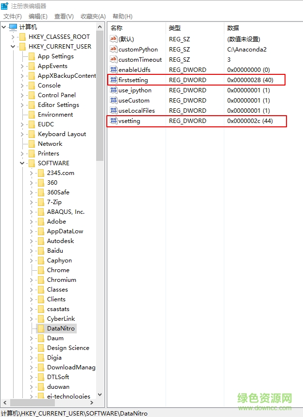Click the tree horizontal scrollbar thumb
This screenshot has width=303, height=417.
(32, 402)
